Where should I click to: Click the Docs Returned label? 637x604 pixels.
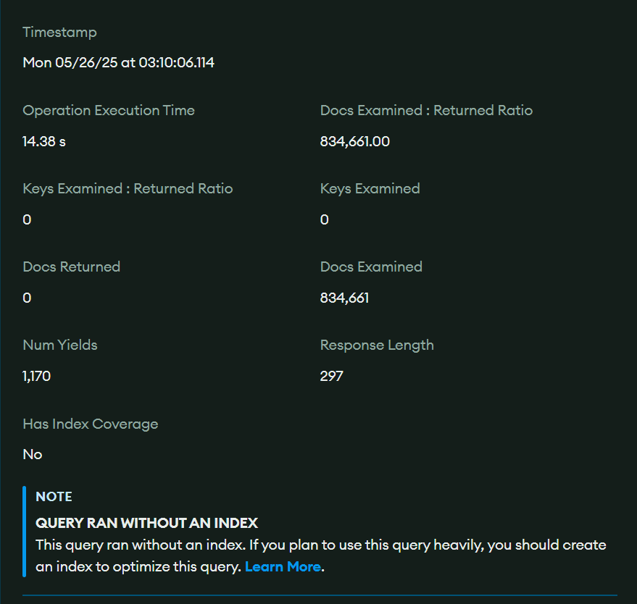71,267
